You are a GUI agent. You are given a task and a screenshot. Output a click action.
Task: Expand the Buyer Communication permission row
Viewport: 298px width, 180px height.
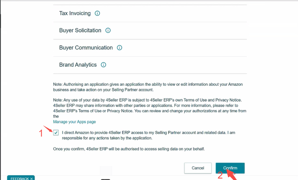pyautogui.click(x=86, y=48)
